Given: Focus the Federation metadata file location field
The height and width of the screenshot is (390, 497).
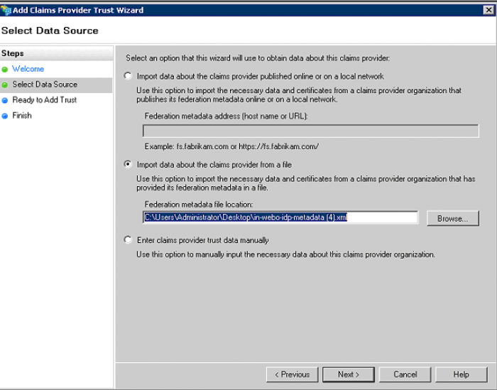Looking at the screenshot, I should tap(280, 217).
